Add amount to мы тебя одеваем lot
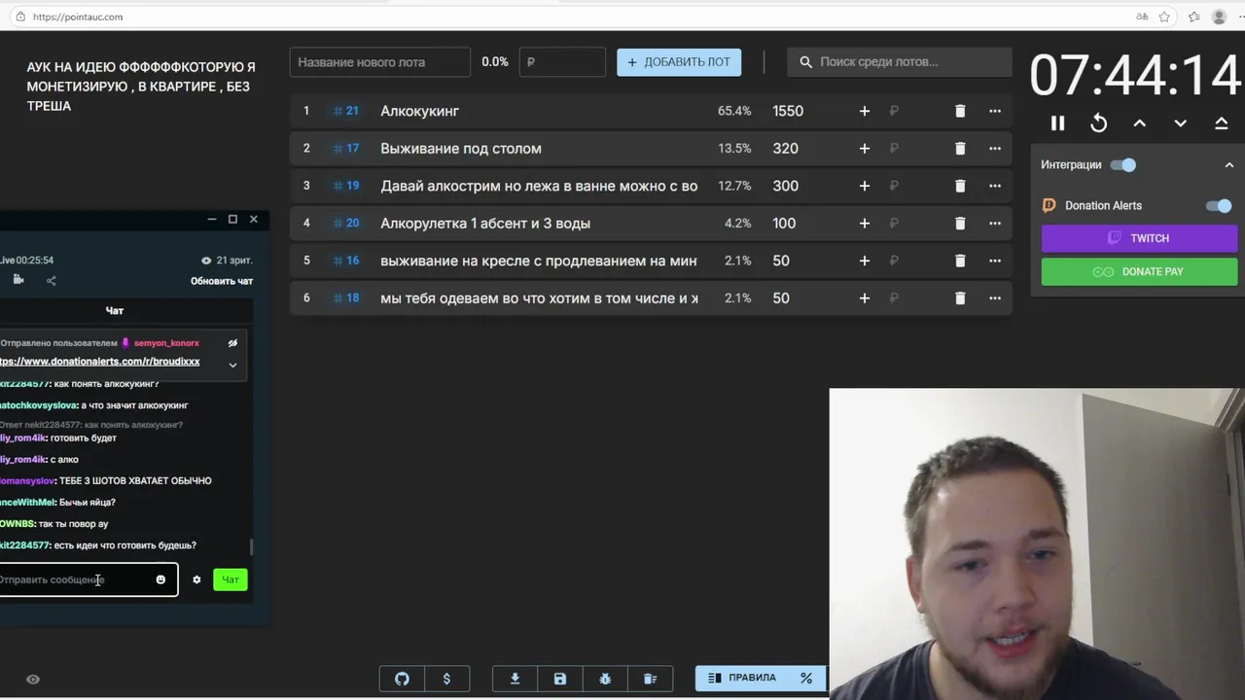 pyautogui.click(x=864, y=298)
